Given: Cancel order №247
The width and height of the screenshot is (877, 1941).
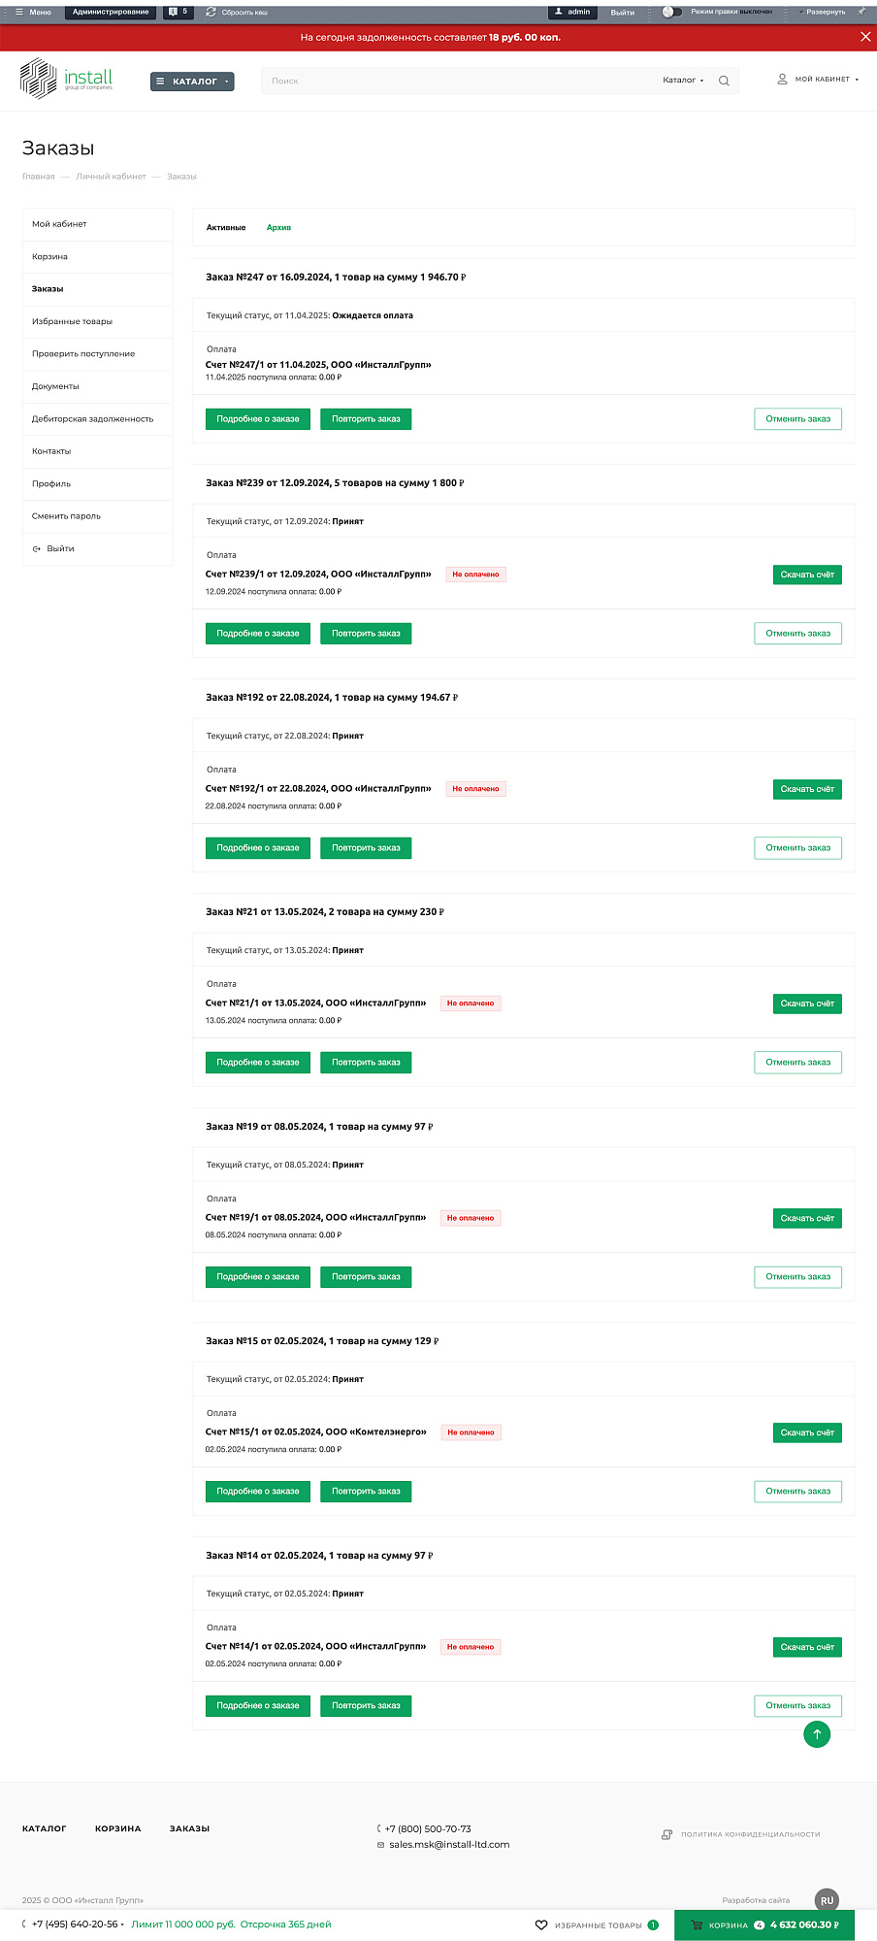Looking at the screenshot, I should point(797,419).
